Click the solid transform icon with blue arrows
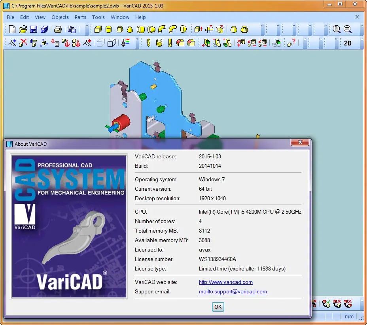This screenshot has width=367, height=325. [x=44, y=43]
